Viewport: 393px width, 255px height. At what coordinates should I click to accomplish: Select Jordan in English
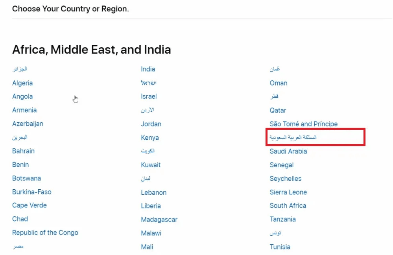click(151, 124)
